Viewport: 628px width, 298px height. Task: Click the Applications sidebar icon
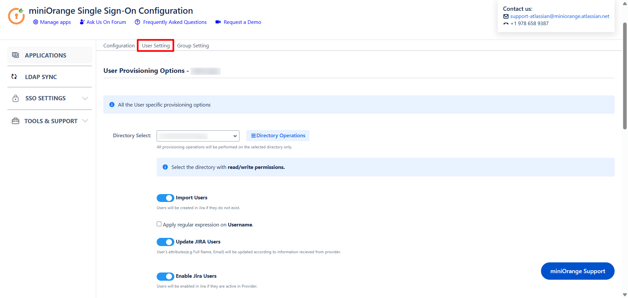pos(15,55)
